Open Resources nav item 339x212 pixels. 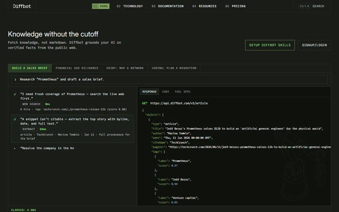(x=204, y=6)
